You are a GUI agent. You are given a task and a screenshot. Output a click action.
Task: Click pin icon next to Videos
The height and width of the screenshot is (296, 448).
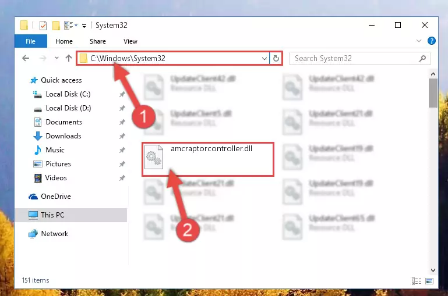click(x=122, y=178)
